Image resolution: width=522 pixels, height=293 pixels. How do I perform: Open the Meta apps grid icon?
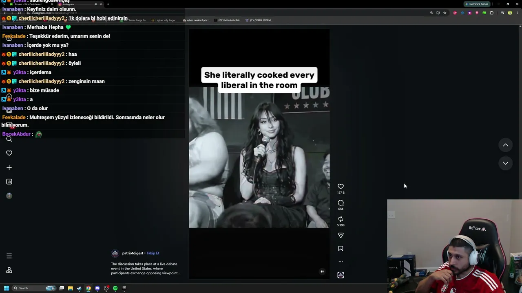click(x=9, y=270)
